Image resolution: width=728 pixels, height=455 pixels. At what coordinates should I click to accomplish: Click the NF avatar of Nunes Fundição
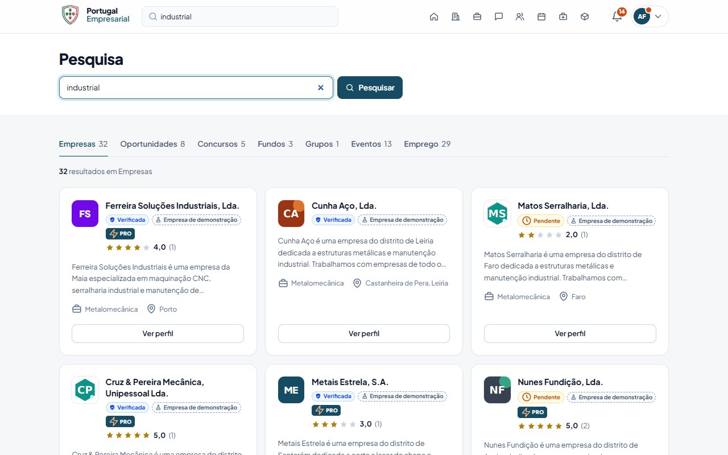(497, 390)
